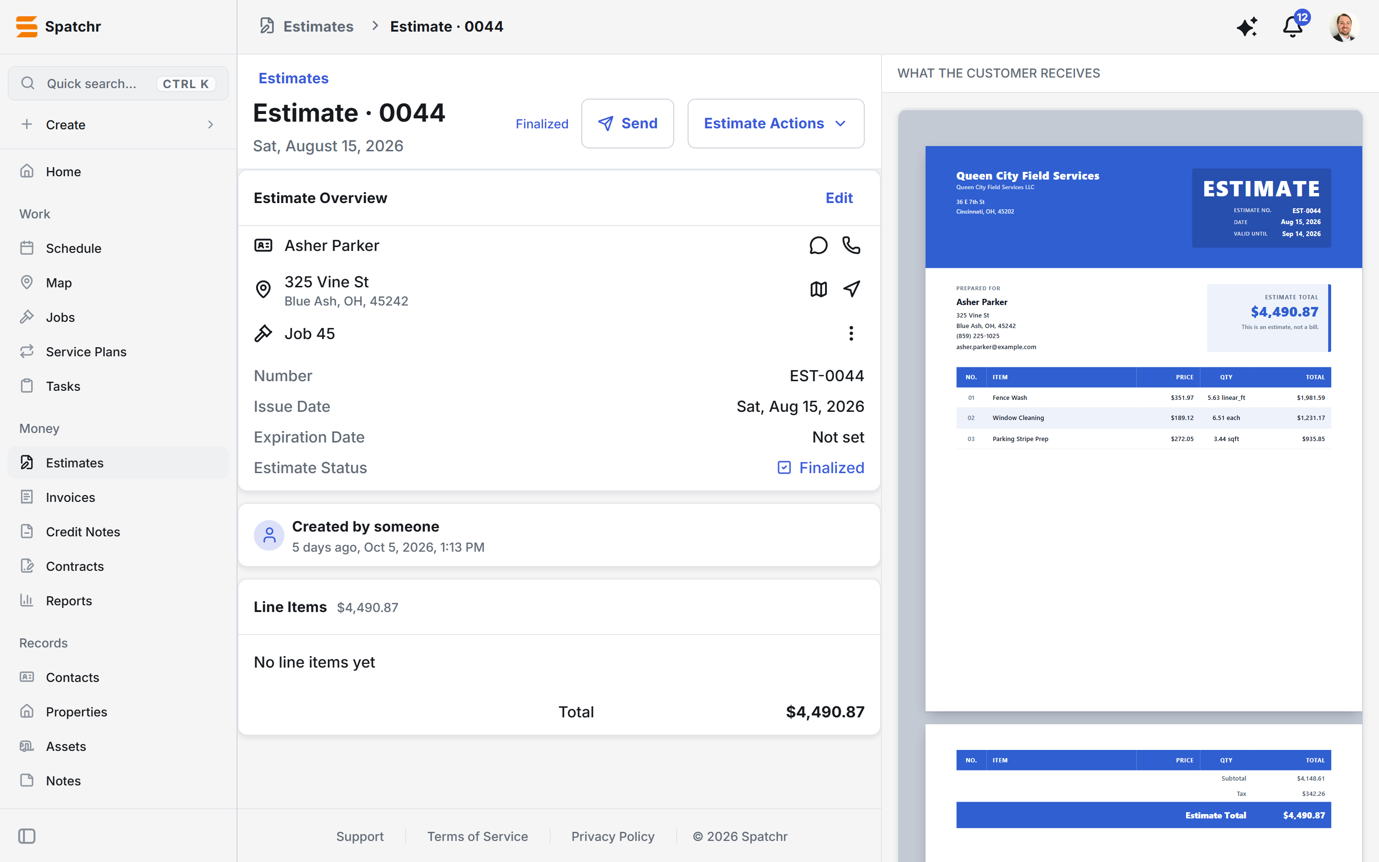Message Asher Parker via chat bubble icon

click(818, 246)
